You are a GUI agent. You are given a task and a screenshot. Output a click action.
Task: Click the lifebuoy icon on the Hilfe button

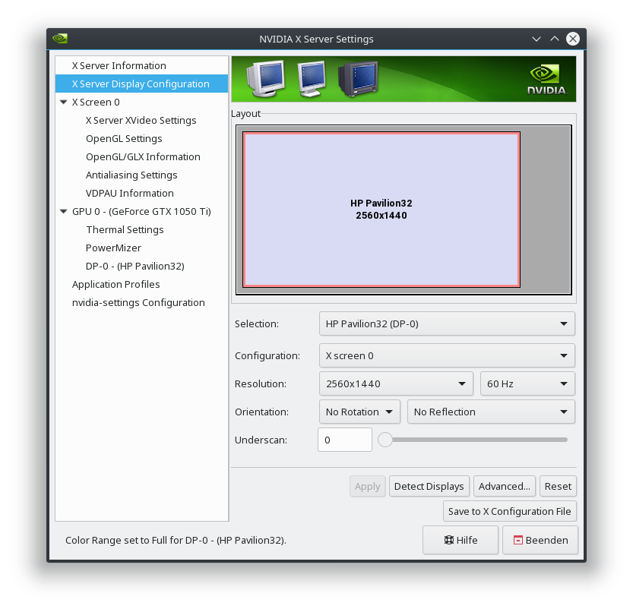tap(448, 540)
